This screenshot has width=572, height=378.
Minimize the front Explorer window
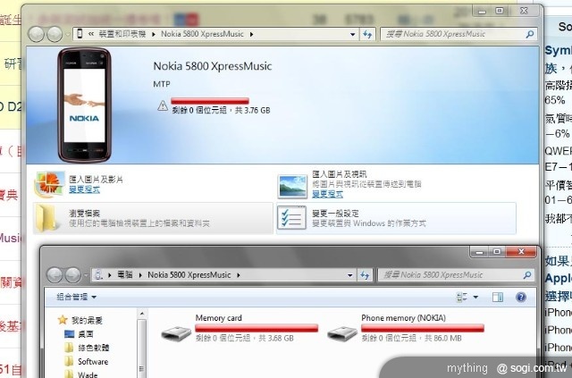pyautogui.click(x=479, y=252)
